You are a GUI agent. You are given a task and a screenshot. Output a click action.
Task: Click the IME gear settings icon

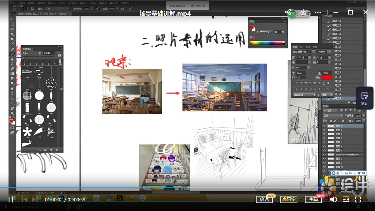[363, 173]
